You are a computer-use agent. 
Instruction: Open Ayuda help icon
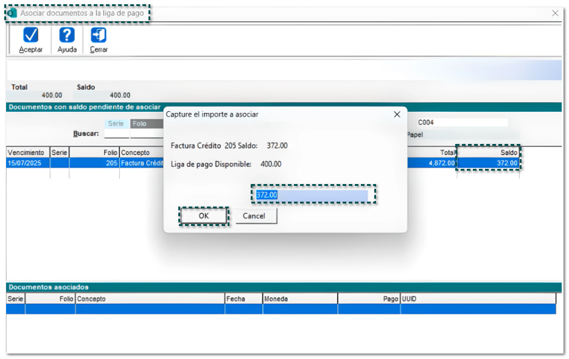pos(67,36)
